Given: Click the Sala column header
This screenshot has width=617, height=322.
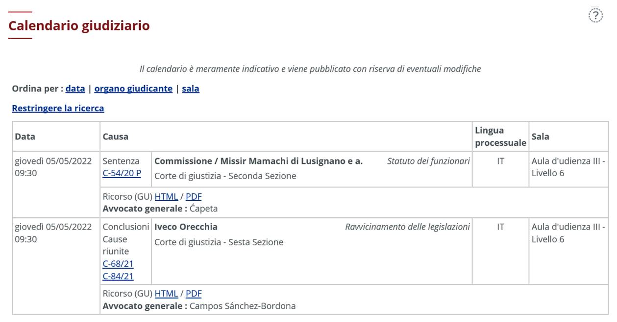Looking at the screenshot, I should 541,137.
